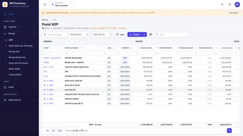The image size is (243, 136).
Task: Click the search magnifier icon in Cari box
Action: 157,34
